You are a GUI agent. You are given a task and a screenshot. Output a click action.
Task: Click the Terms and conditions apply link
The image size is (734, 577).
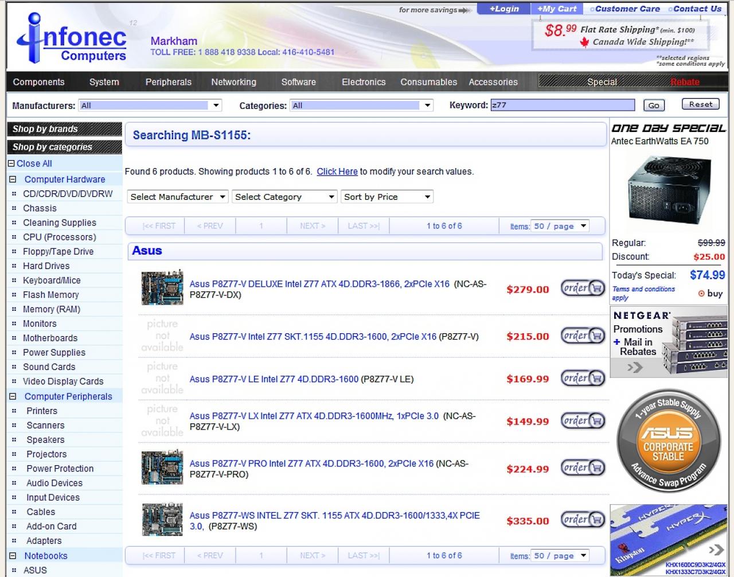(x=643, y=293)
